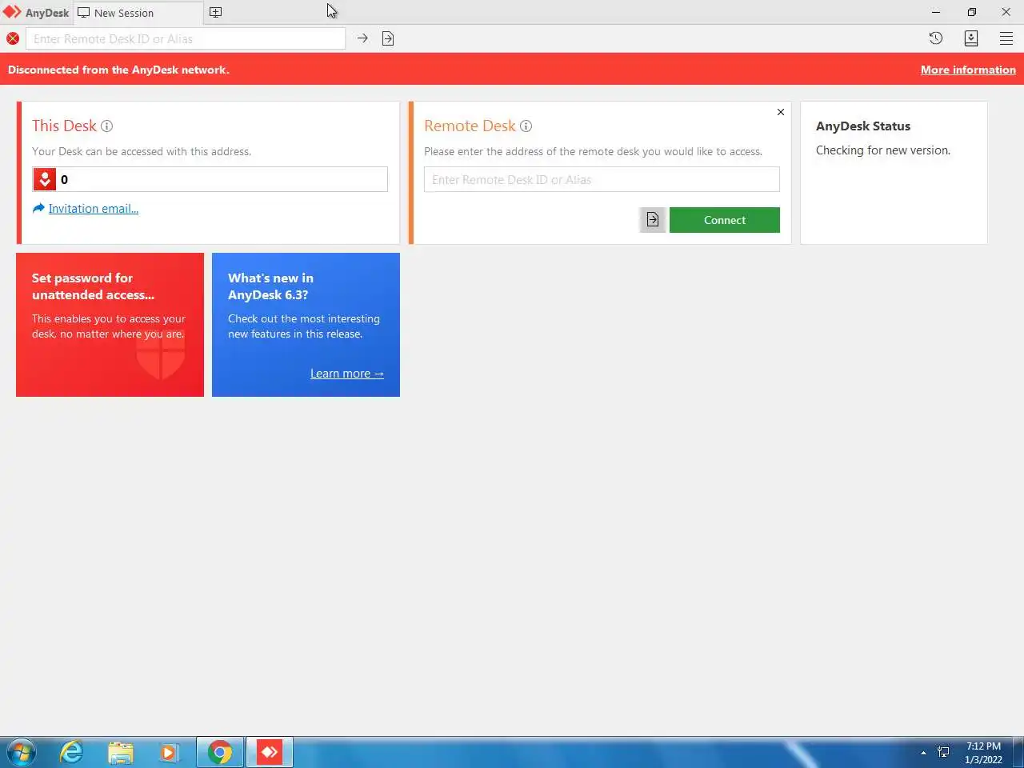Open Windows Explorer from the taskbar

point(121,752)
